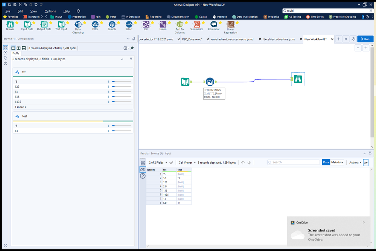Open the Cell Viewer dropdown

187,163
